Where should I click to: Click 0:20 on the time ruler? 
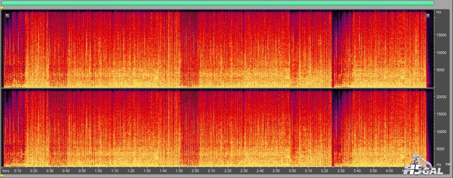(34, 171)
